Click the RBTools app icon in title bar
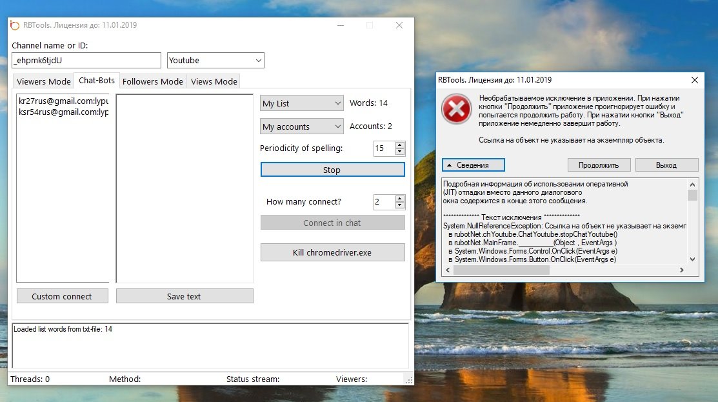The height and width of the screenshot is (402, 718). point(15,25)
